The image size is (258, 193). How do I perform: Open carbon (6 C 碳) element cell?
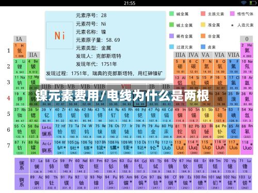point(193,66)
